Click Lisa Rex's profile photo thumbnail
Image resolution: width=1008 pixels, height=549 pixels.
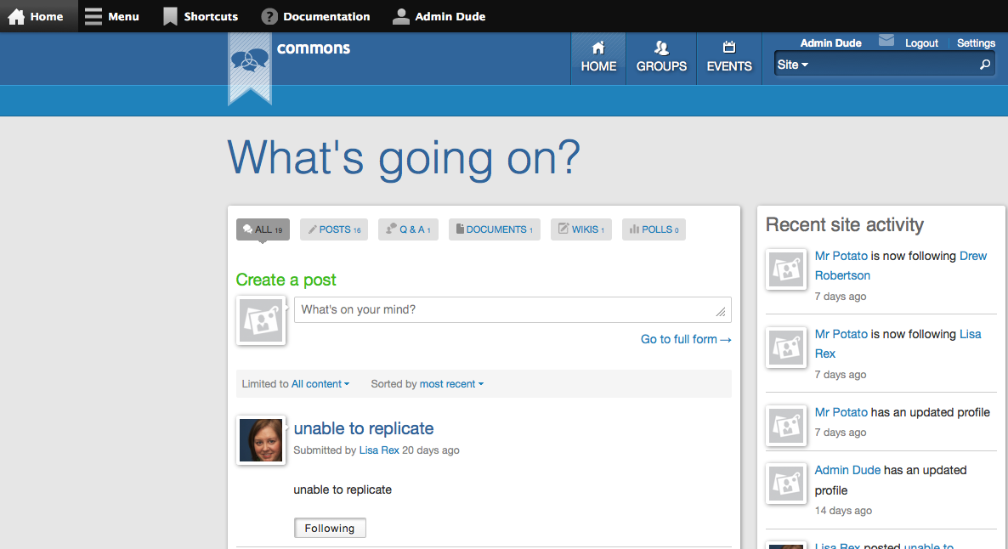[261, 440]
